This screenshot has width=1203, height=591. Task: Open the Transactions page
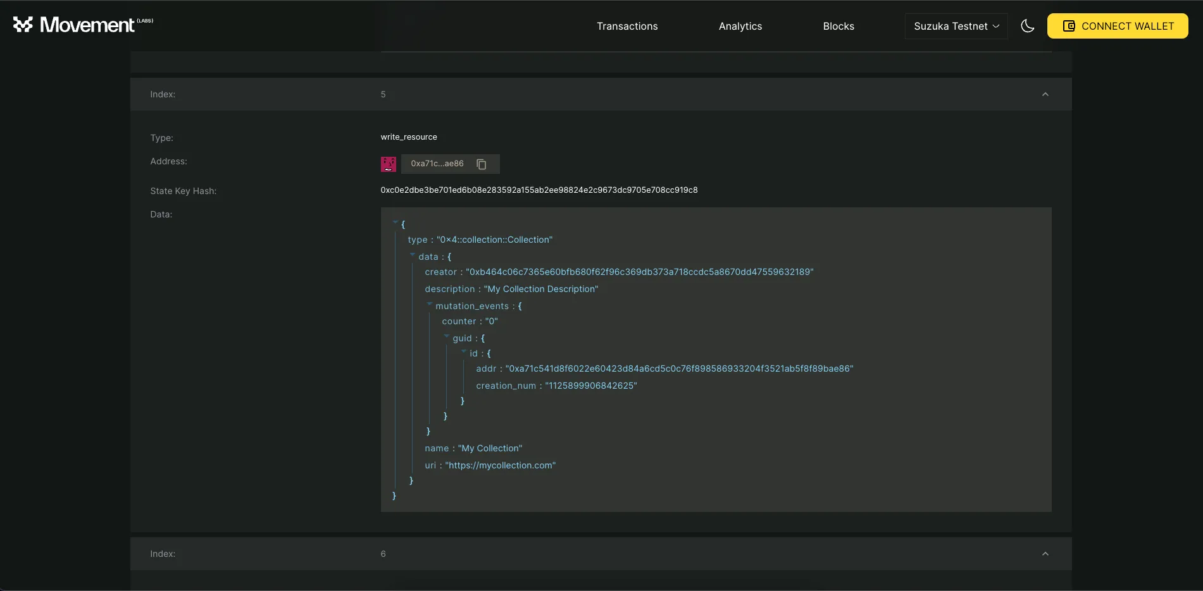click(627, 26)
